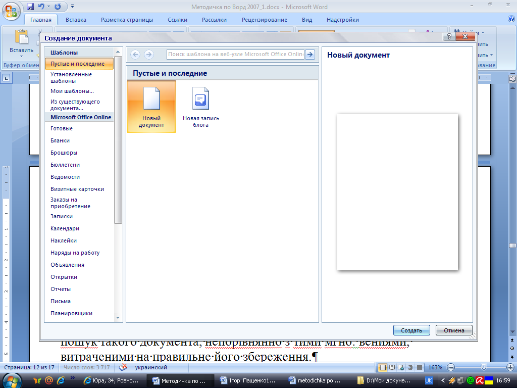Image resolution: width=517 pixels, height=388 pixels.
Task: Select the Новая запись блога template
Action: pos(200,107)
